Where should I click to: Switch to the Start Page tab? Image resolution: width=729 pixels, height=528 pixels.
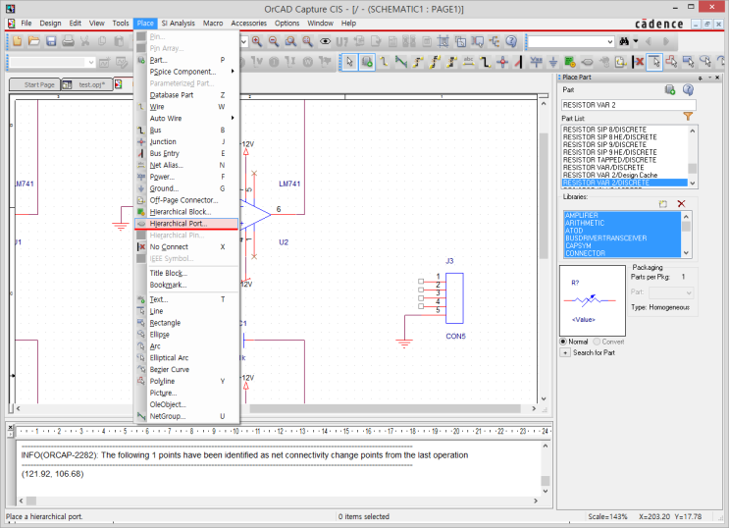tap(35, 84)
